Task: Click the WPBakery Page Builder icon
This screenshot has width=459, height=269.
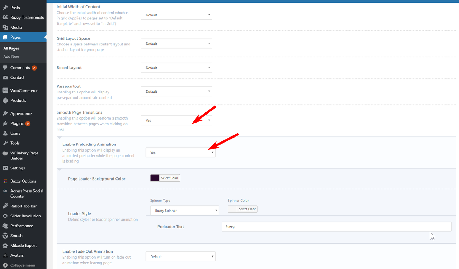Action: click(5, 153)
